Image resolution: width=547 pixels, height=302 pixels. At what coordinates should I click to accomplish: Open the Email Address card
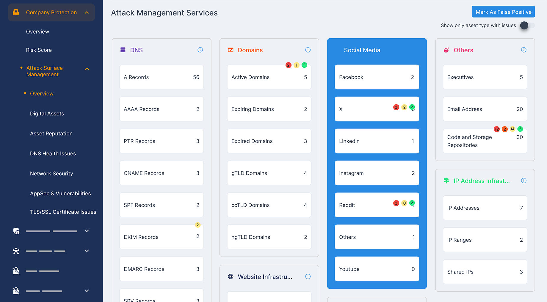point(485,109)
